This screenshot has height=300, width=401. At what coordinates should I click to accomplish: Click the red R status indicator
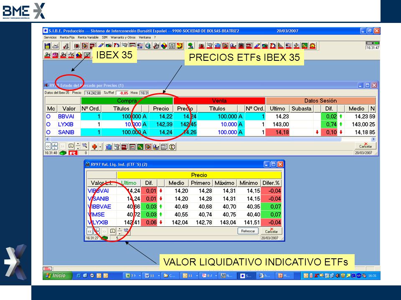[x=73, y=153]
